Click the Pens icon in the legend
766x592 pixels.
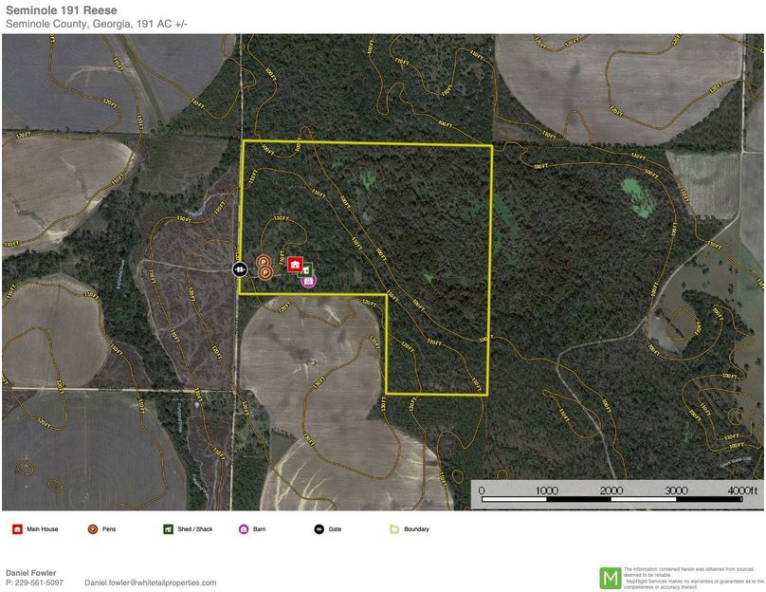click(x=92, y=529)
